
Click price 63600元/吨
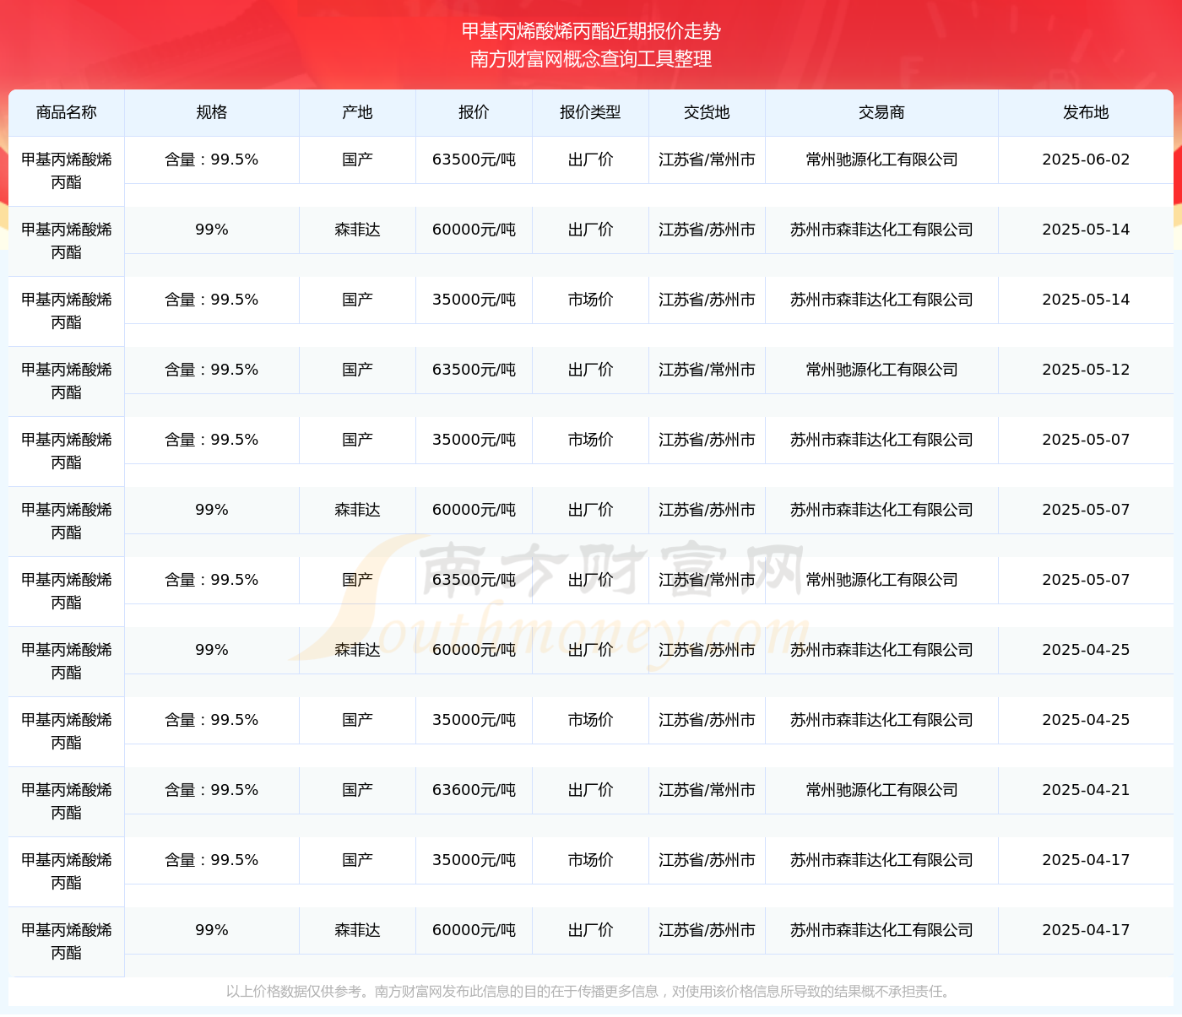coord(474,790)
